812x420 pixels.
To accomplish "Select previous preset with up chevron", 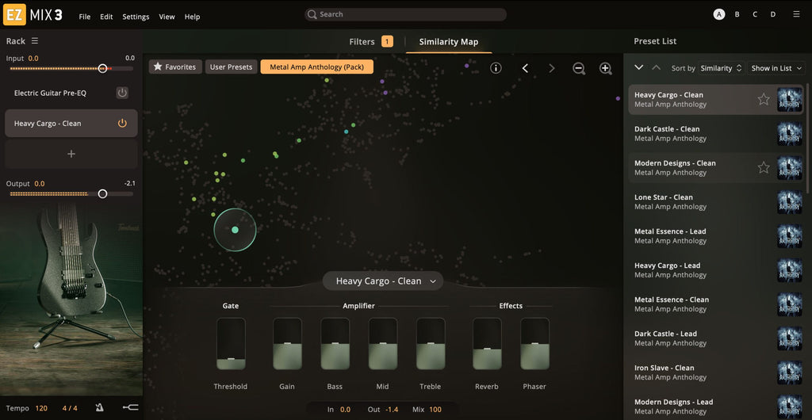I will point(656,68).
